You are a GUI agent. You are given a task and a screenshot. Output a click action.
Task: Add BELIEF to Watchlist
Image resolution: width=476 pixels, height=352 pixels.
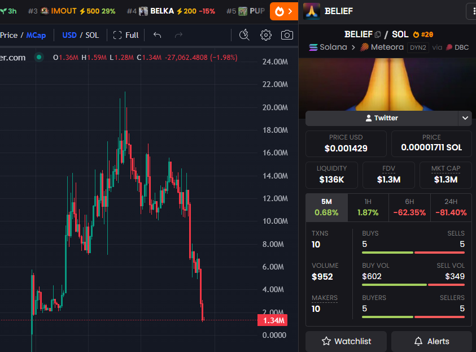[x=346, y=341]
